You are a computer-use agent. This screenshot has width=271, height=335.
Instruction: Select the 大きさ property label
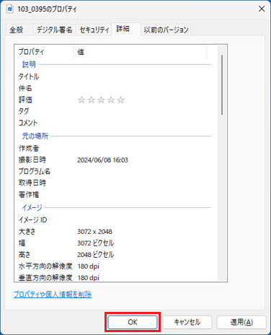pyautogui.click(x=27, y=232)
